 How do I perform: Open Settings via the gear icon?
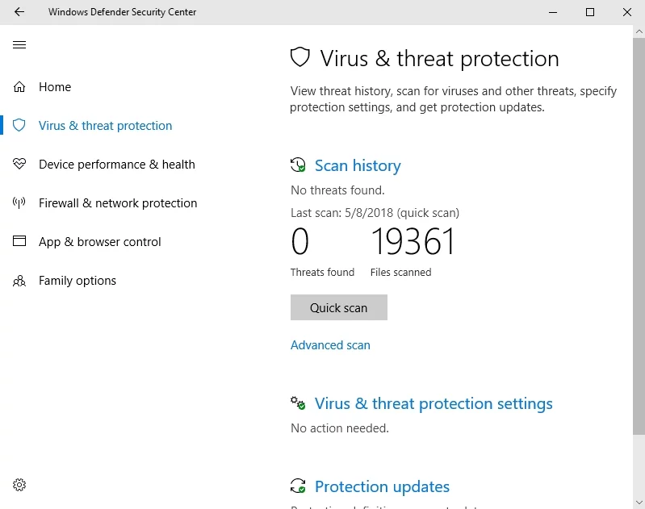tap(20, 485)
